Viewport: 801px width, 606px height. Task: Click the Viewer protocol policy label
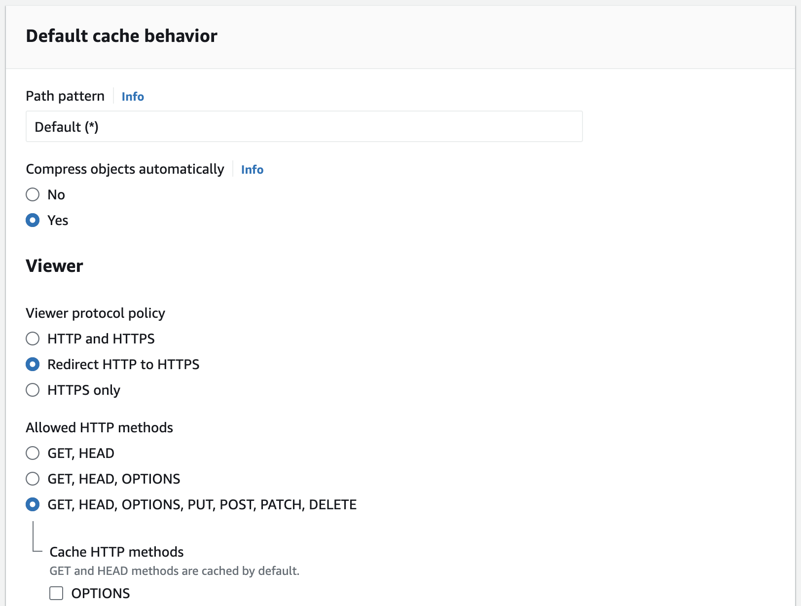pos(95,313)
